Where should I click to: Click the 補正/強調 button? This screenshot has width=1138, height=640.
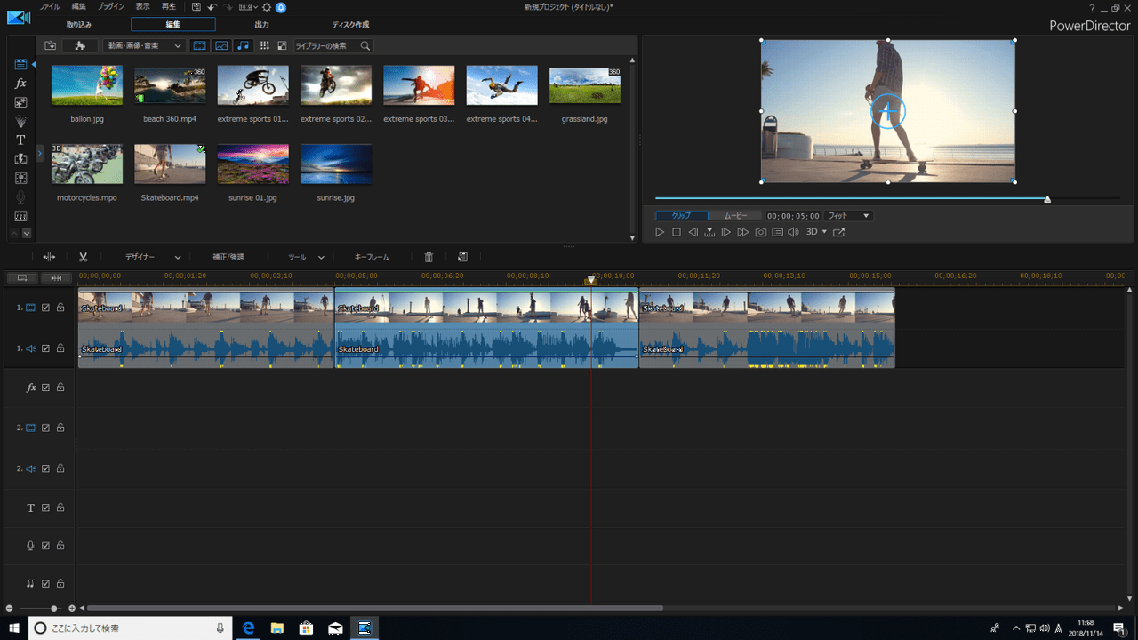click(228, 257)
